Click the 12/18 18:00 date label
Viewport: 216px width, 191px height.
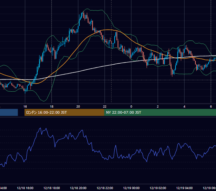coord(52,188)
